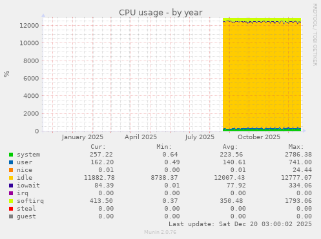The width and height of the screenshot is (321, 239).
Task: Click iowait current value 84.39
Action: point(104,186)
